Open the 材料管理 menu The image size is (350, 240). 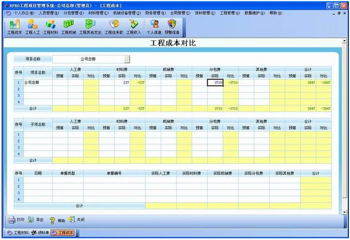point(98,13)
